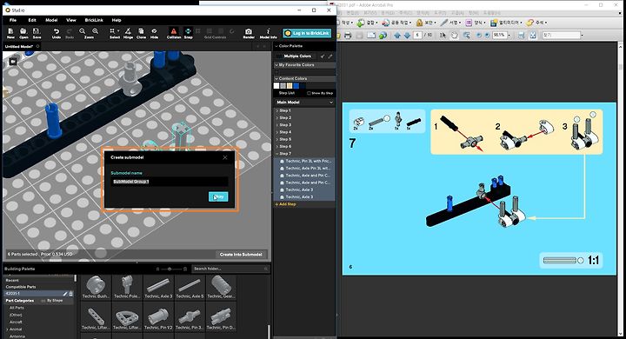Click the Search folder field
Image resolution: width=626 pixels, height=339 pixels.
[230, 269]
